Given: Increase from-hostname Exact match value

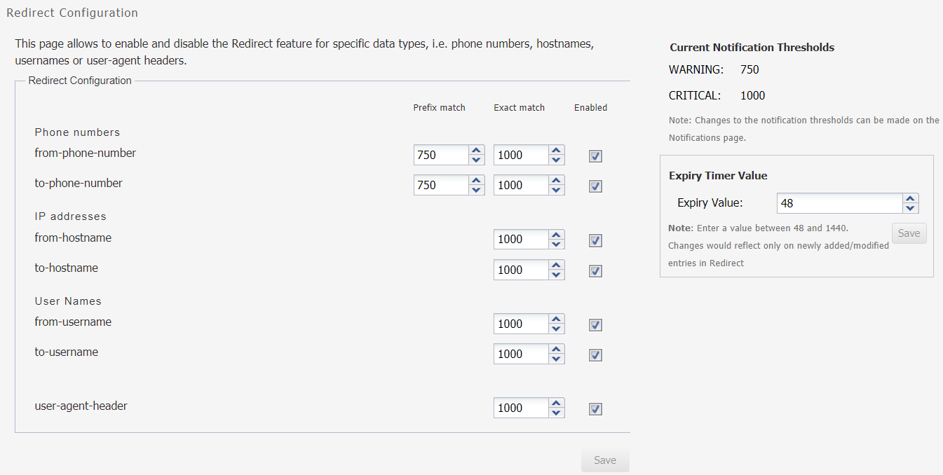Looking at the screenshot, I should click(556, 234).
